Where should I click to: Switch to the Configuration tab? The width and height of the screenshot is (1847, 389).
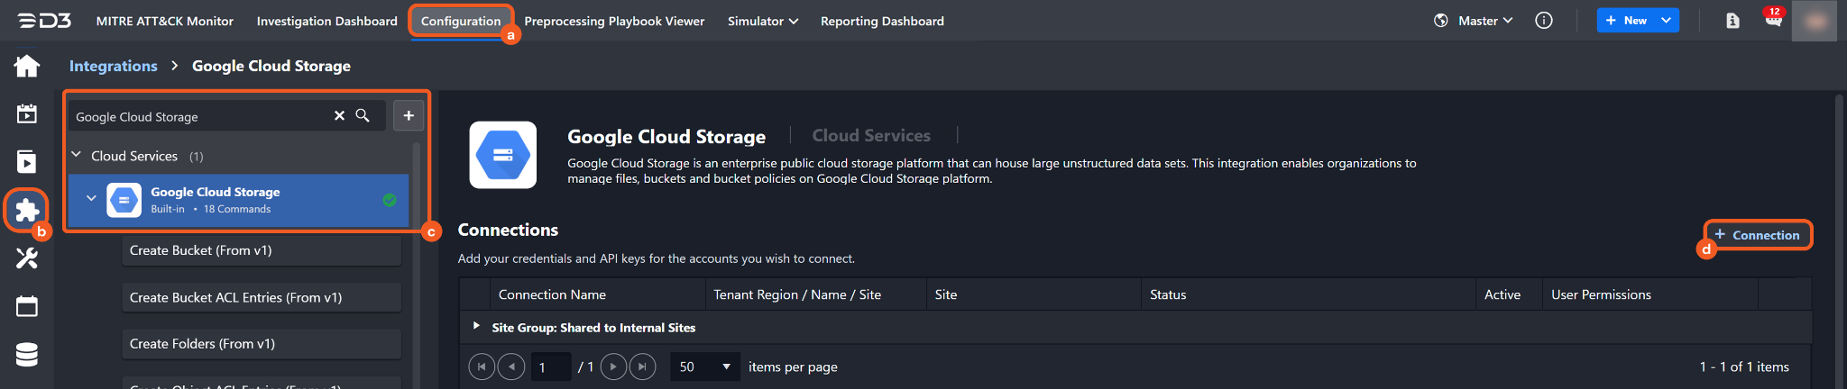(460, 21)
